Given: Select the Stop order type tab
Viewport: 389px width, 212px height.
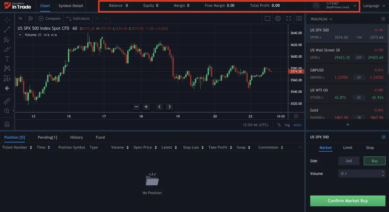Looking at the screenshot, I should click(370, 148).
